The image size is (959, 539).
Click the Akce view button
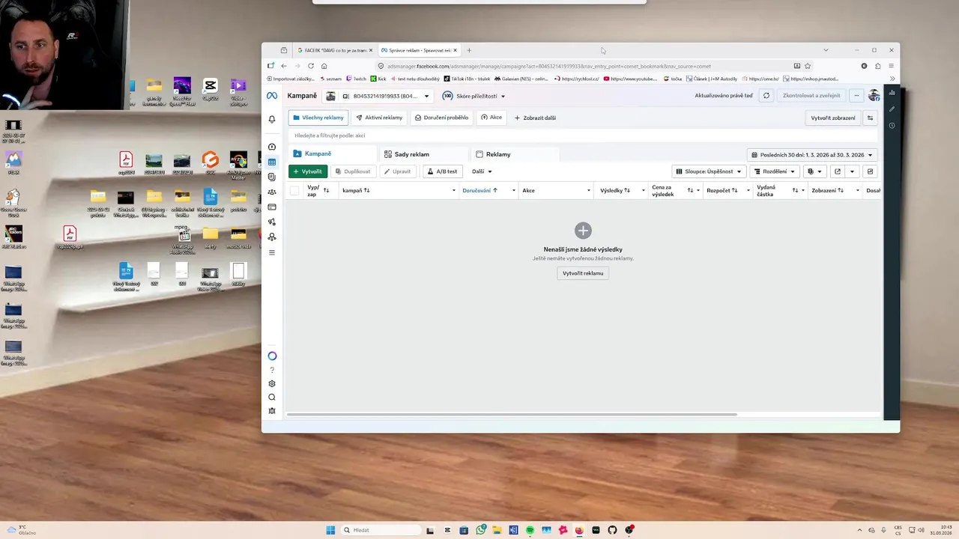click(491, 118)
